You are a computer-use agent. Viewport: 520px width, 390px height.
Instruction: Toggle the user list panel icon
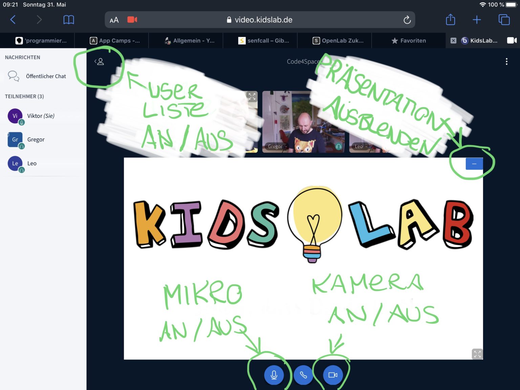click(99, 62)
